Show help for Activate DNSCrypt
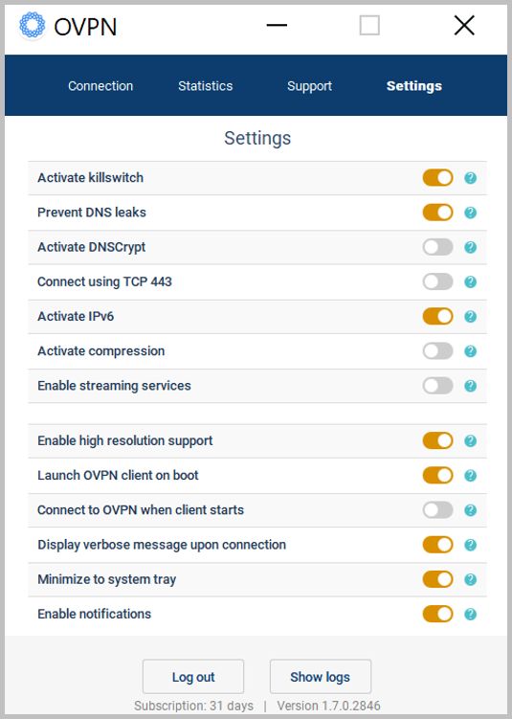Image resolution: width=512 pixels, height=719 pixels. click(x=470, y=247)
